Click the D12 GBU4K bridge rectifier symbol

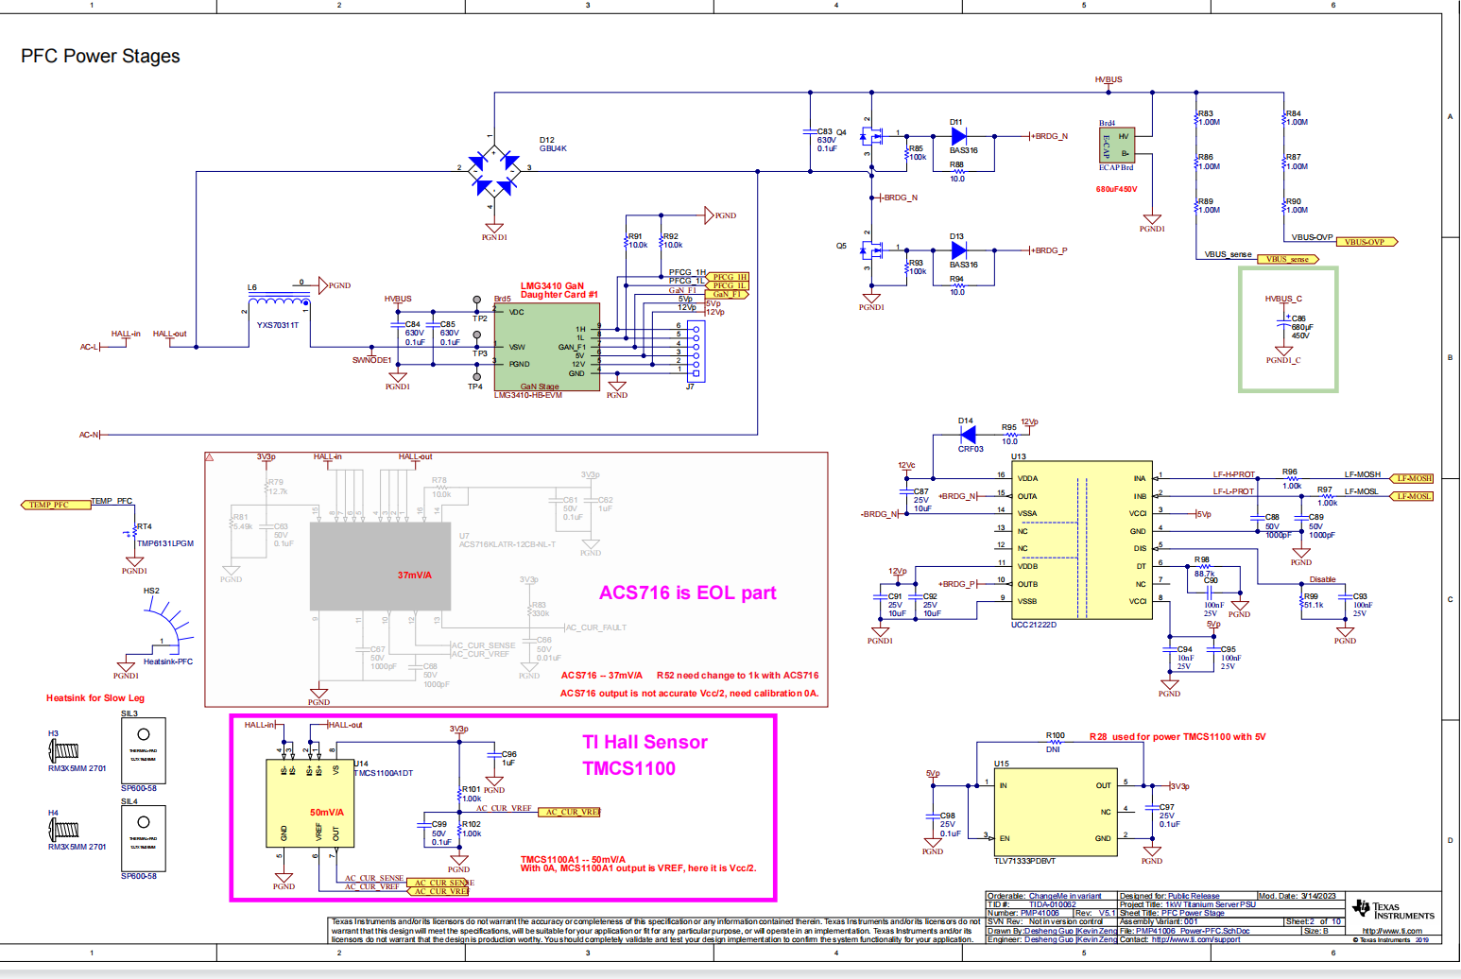(x=494, y=171)
